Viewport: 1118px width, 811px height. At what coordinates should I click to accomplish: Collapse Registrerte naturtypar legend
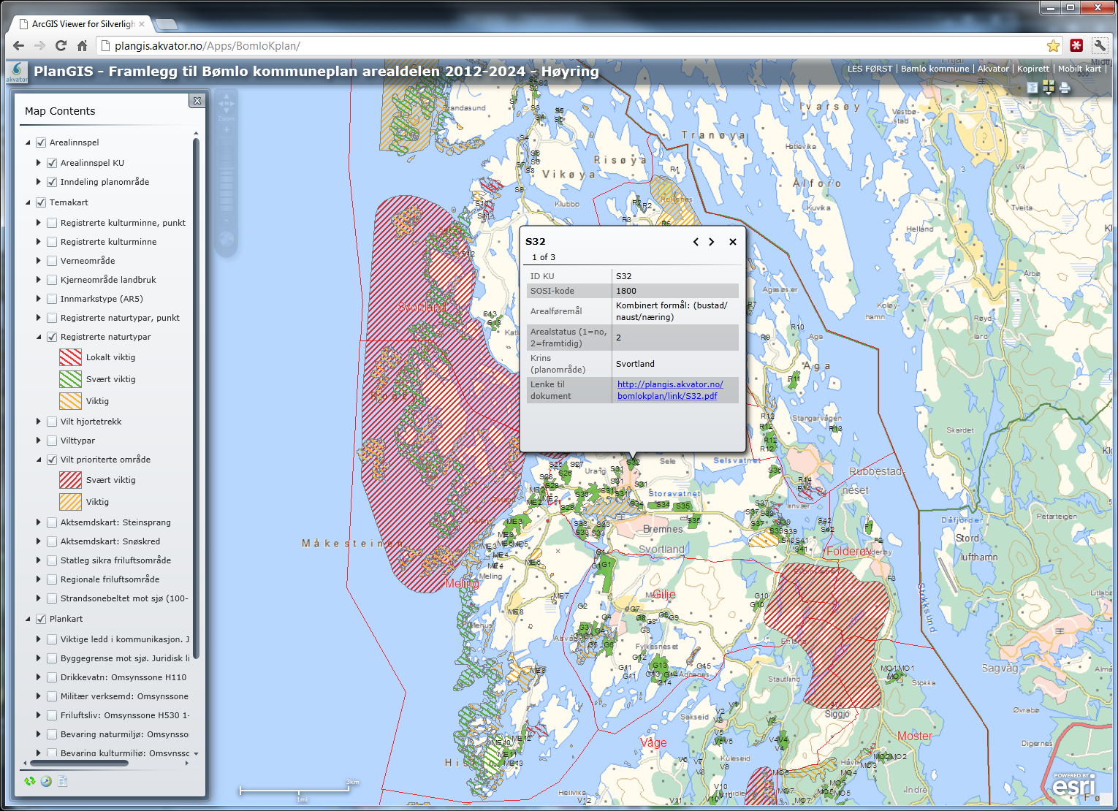[x=39, y=337]
